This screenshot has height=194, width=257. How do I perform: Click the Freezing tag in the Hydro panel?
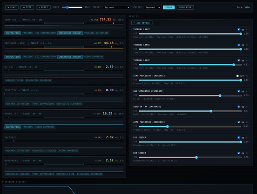tap(27, 127)
